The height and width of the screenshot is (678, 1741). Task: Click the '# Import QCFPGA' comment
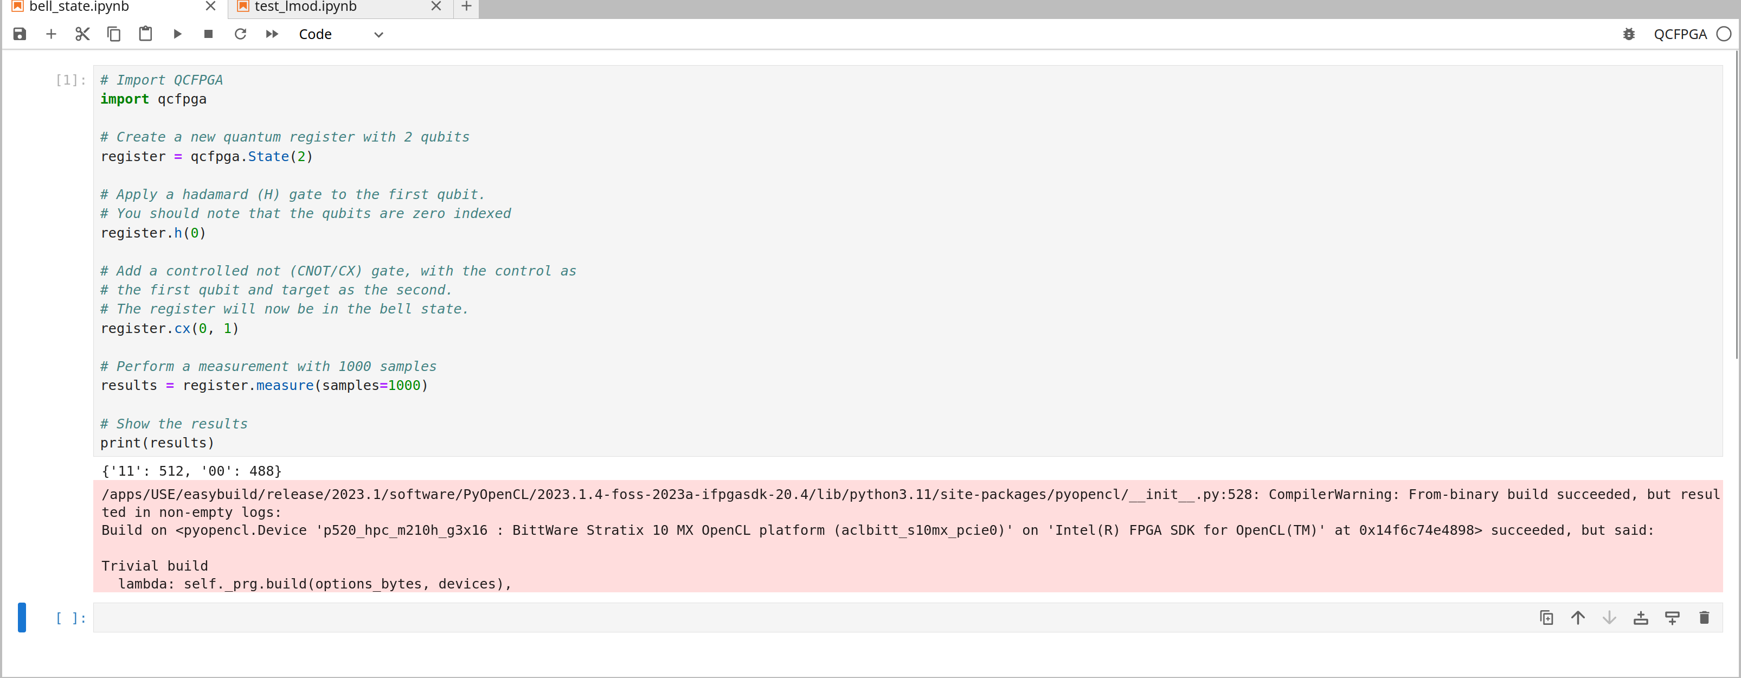[x=162, y=80]
